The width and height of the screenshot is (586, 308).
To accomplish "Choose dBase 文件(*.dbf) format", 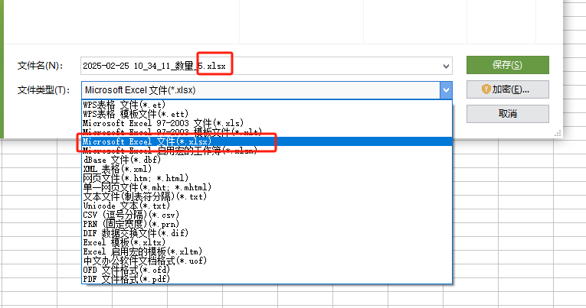I will tap(267, 160).
